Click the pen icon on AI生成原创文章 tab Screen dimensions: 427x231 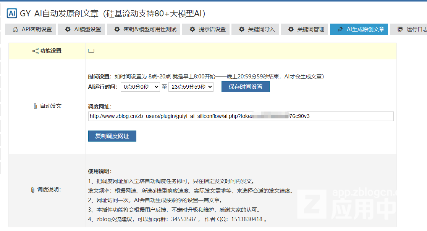pyautogui.click(x=340, y=29)
